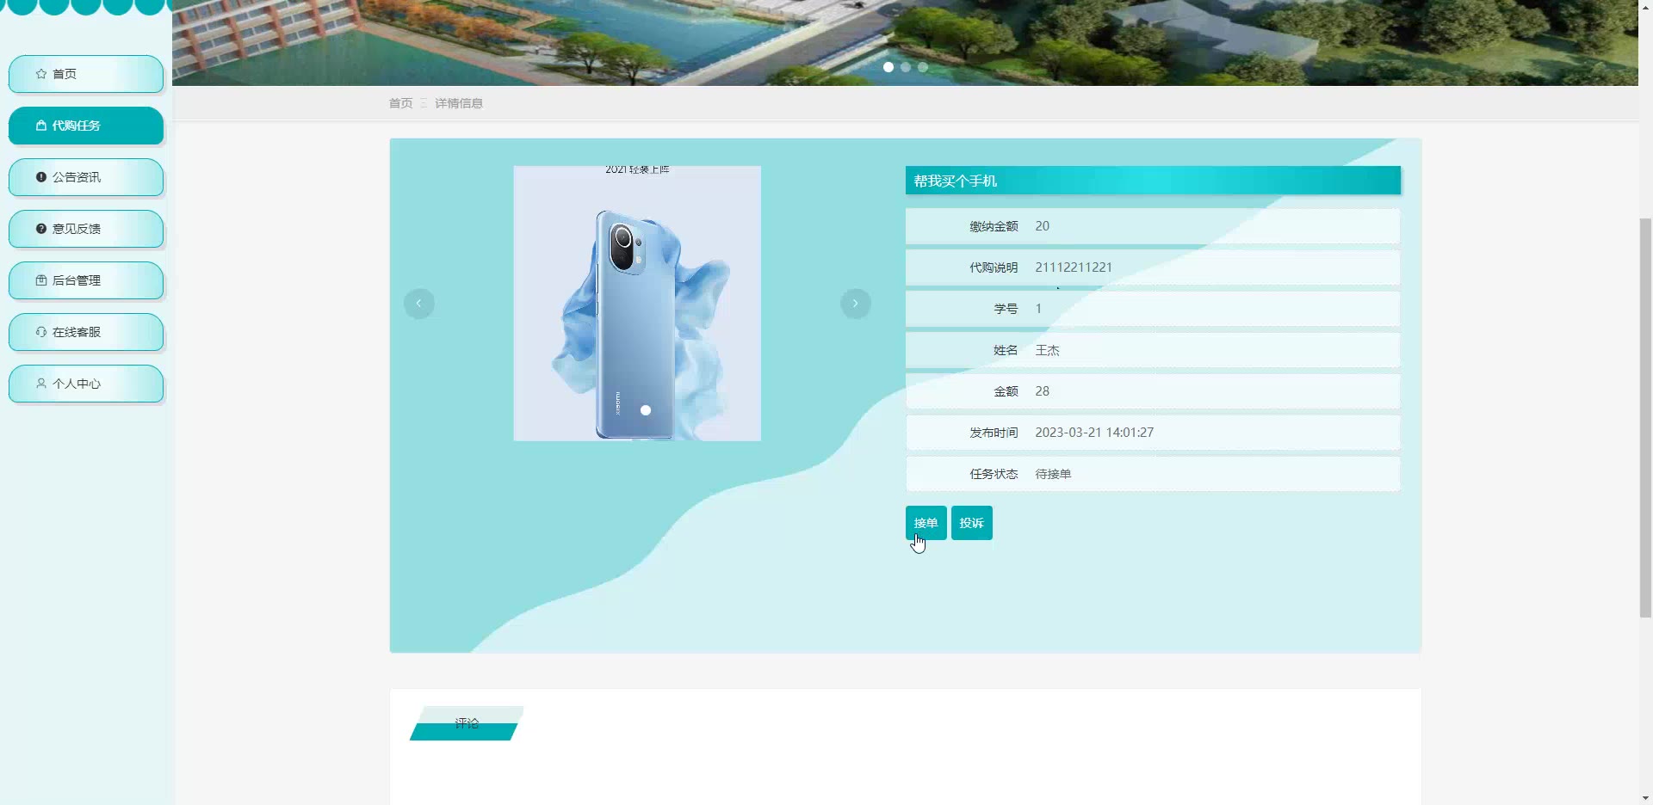Viewport: 1653px width, 805px height.
Task: Switch to the 评论 tab
Action: point(467,723)
